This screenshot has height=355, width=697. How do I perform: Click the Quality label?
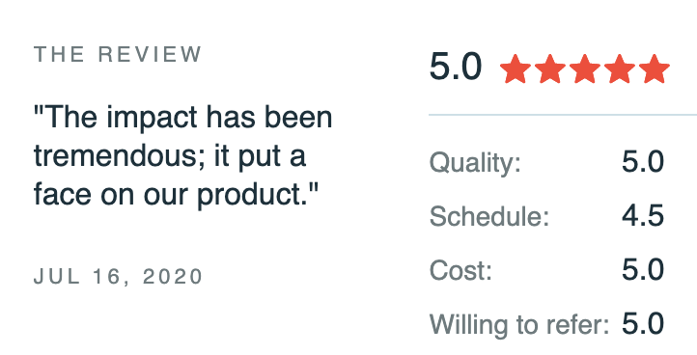[x=475, y=163]
